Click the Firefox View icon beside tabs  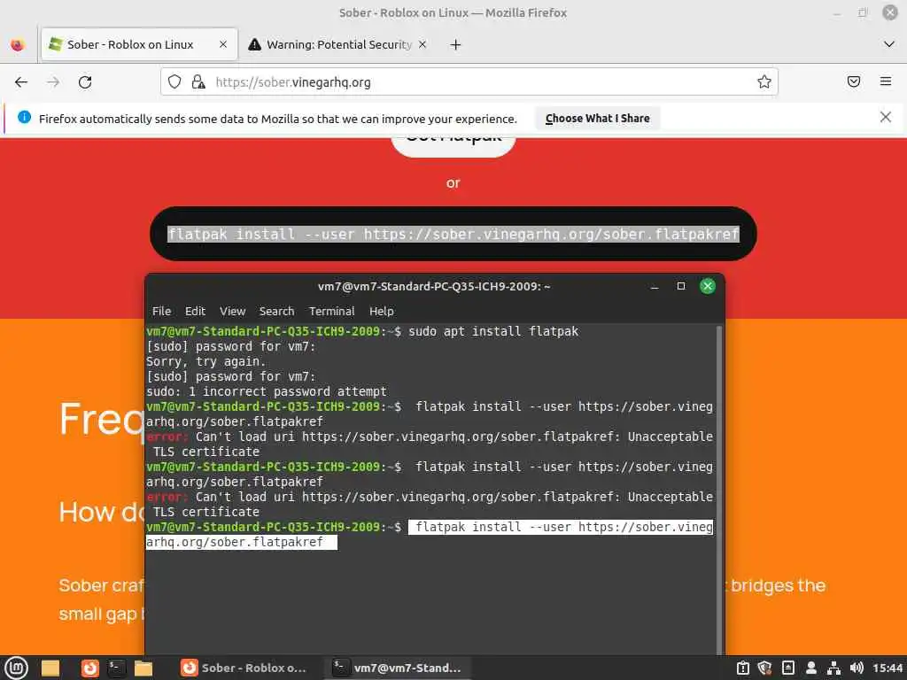click(18, 44)
